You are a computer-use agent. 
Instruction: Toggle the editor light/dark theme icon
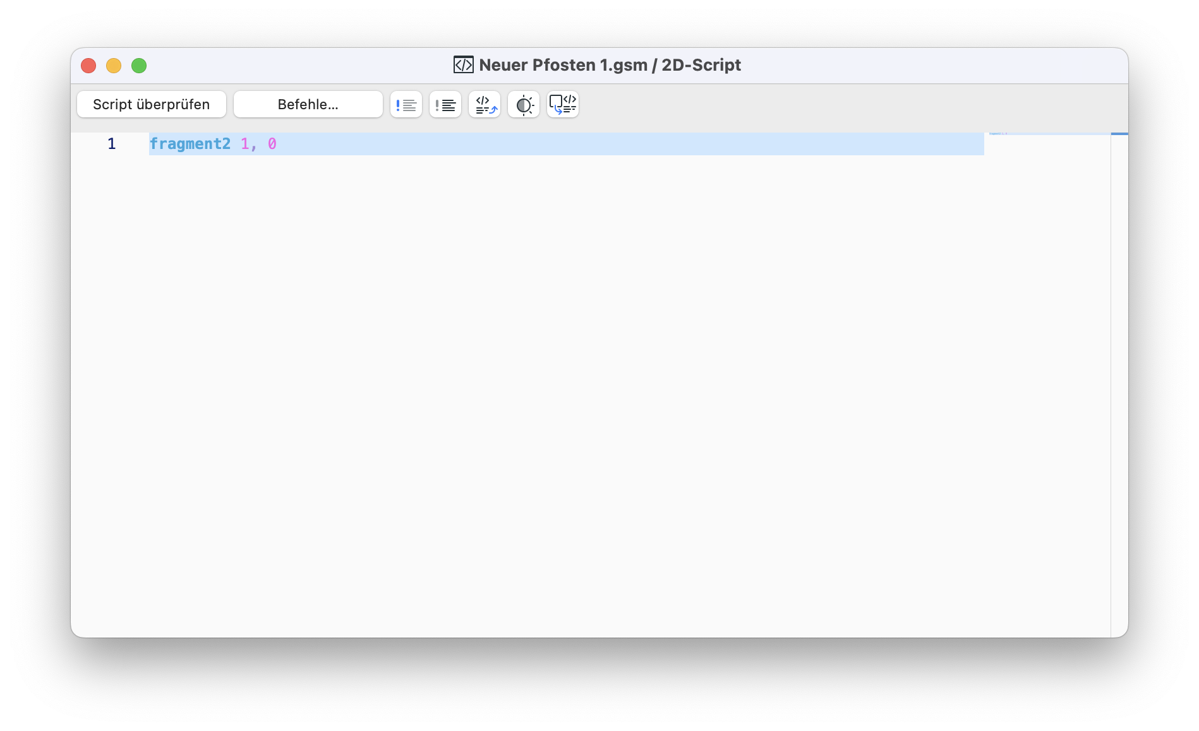524,105
